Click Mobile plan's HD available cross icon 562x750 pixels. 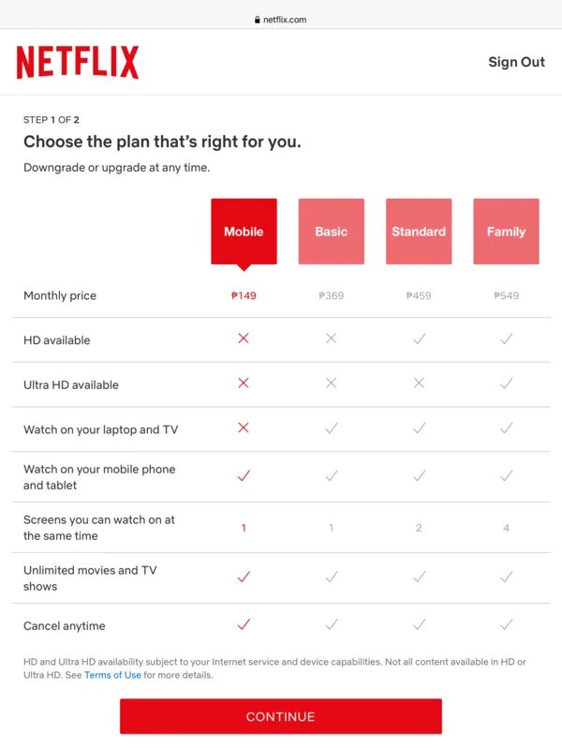(x=244, y=338)
